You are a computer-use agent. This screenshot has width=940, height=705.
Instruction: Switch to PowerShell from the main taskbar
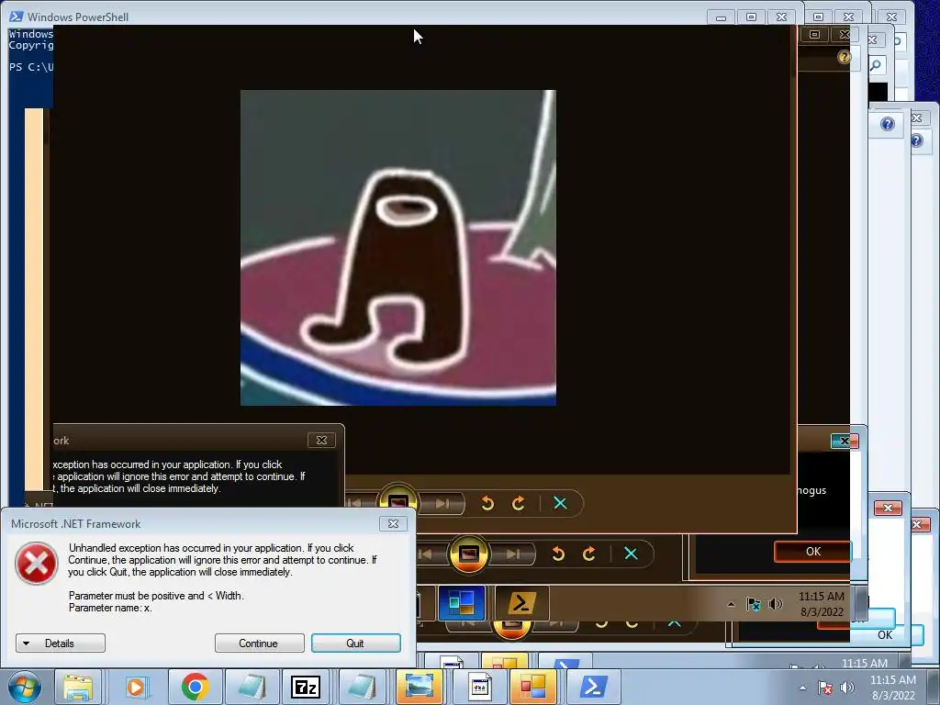point(592,687)
